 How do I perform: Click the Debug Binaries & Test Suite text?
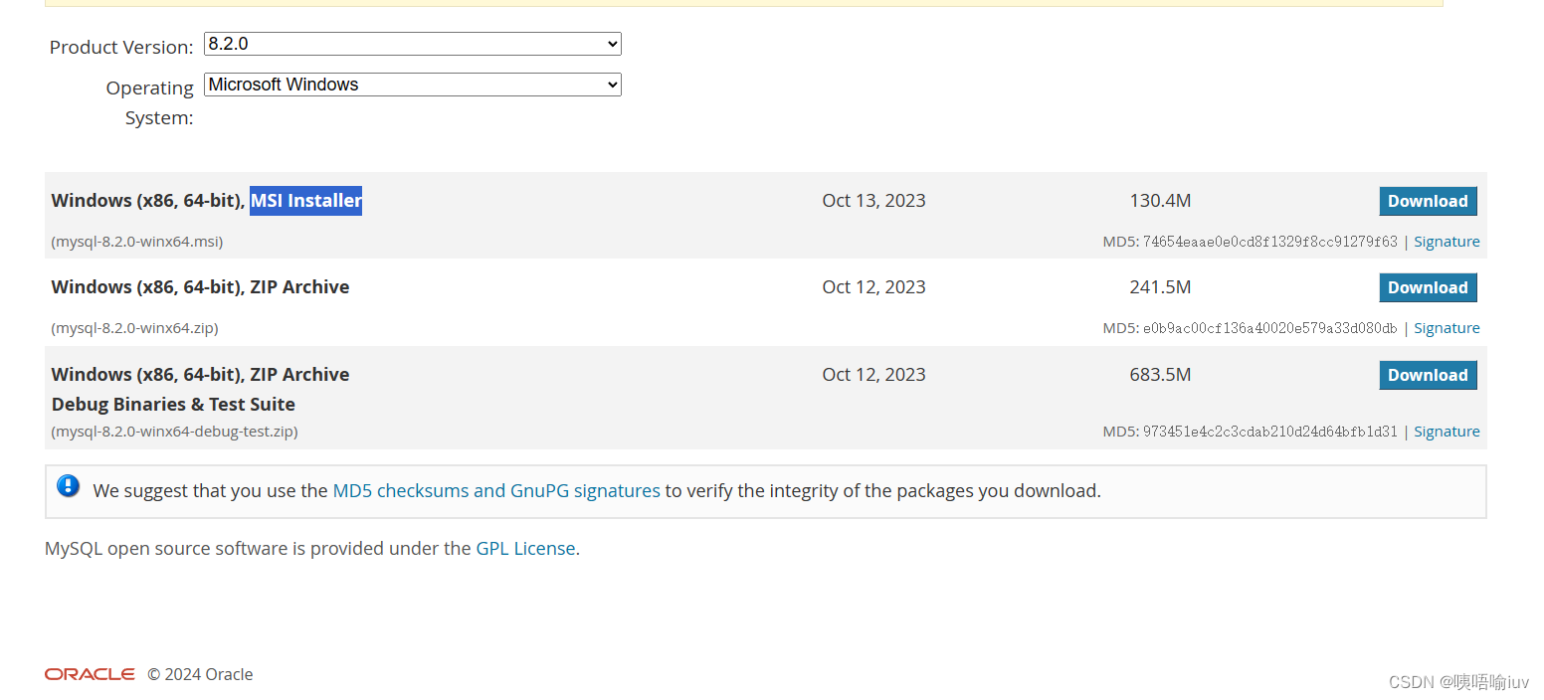click(x=173, y=405)
